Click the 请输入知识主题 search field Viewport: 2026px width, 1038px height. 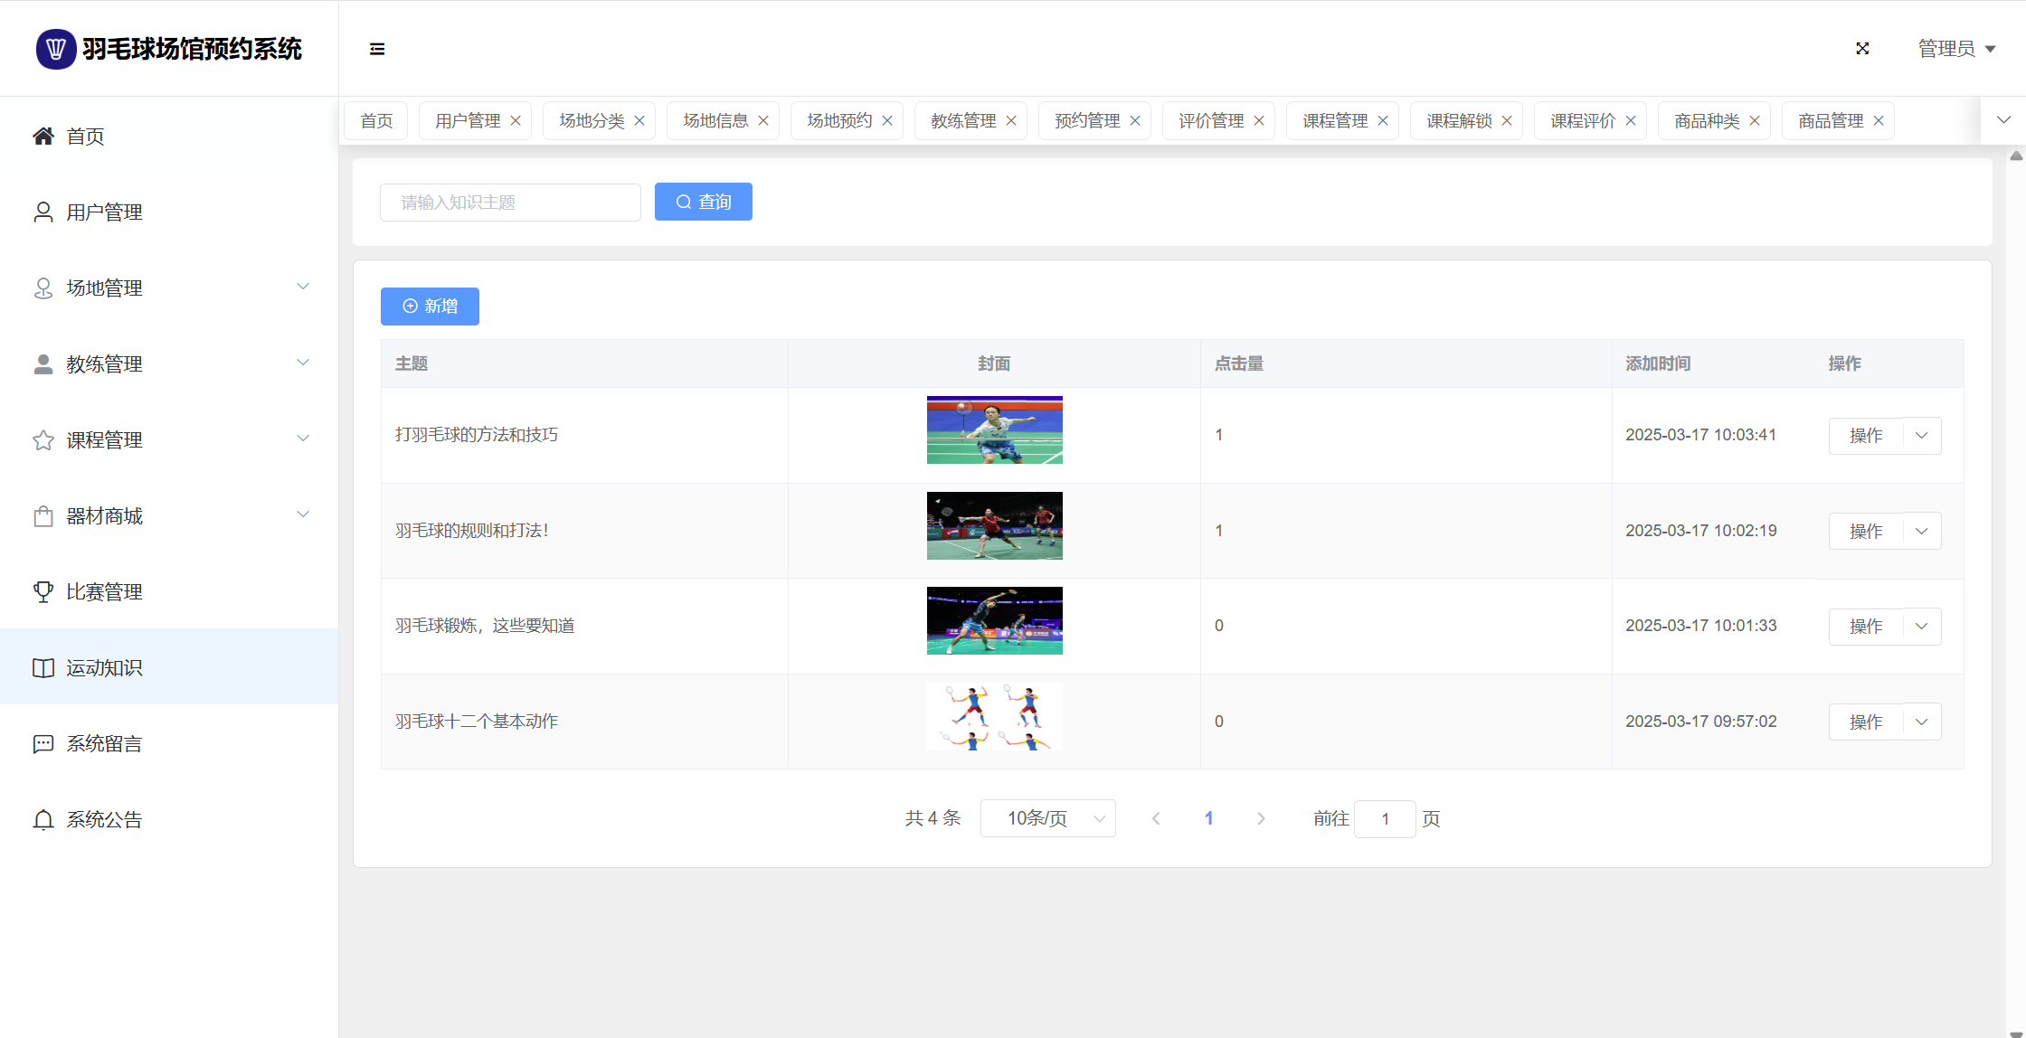click(x=510, y=203)
